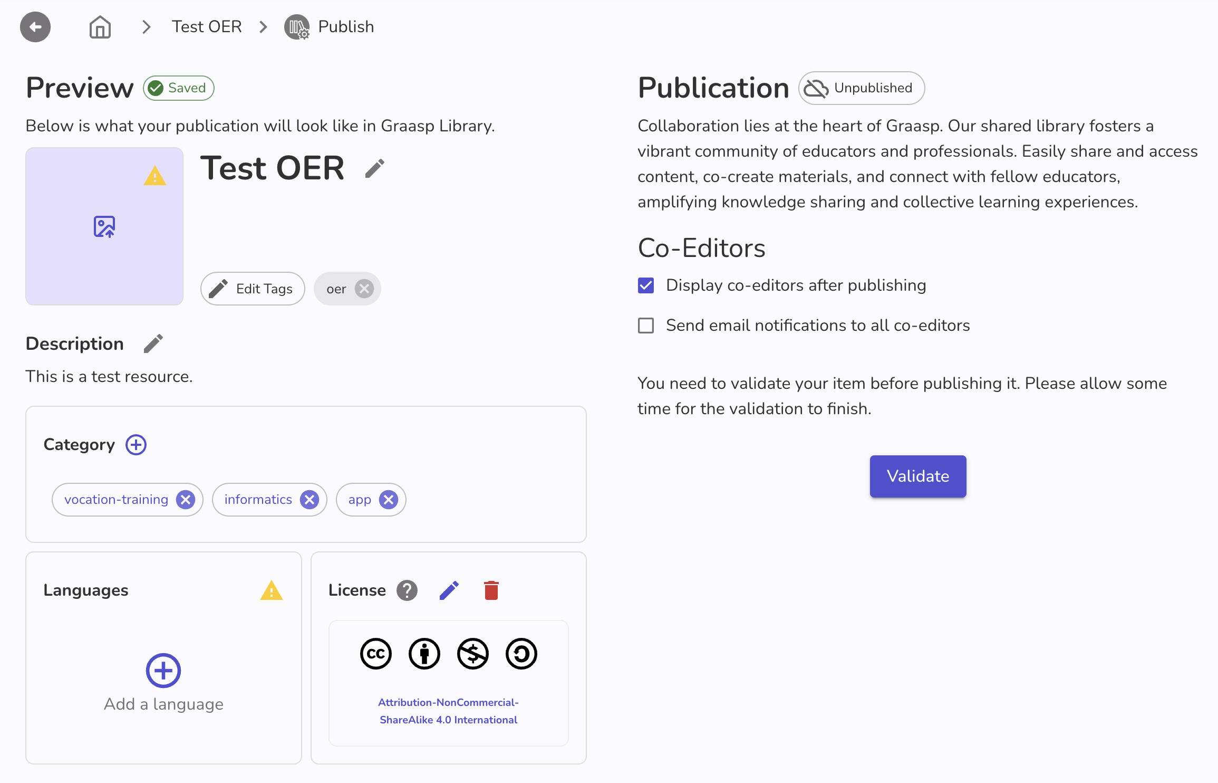The width and height of the screenshot is (1218, 783).
Task: Go back using the circular back arrow
Action: coord(35,26)
